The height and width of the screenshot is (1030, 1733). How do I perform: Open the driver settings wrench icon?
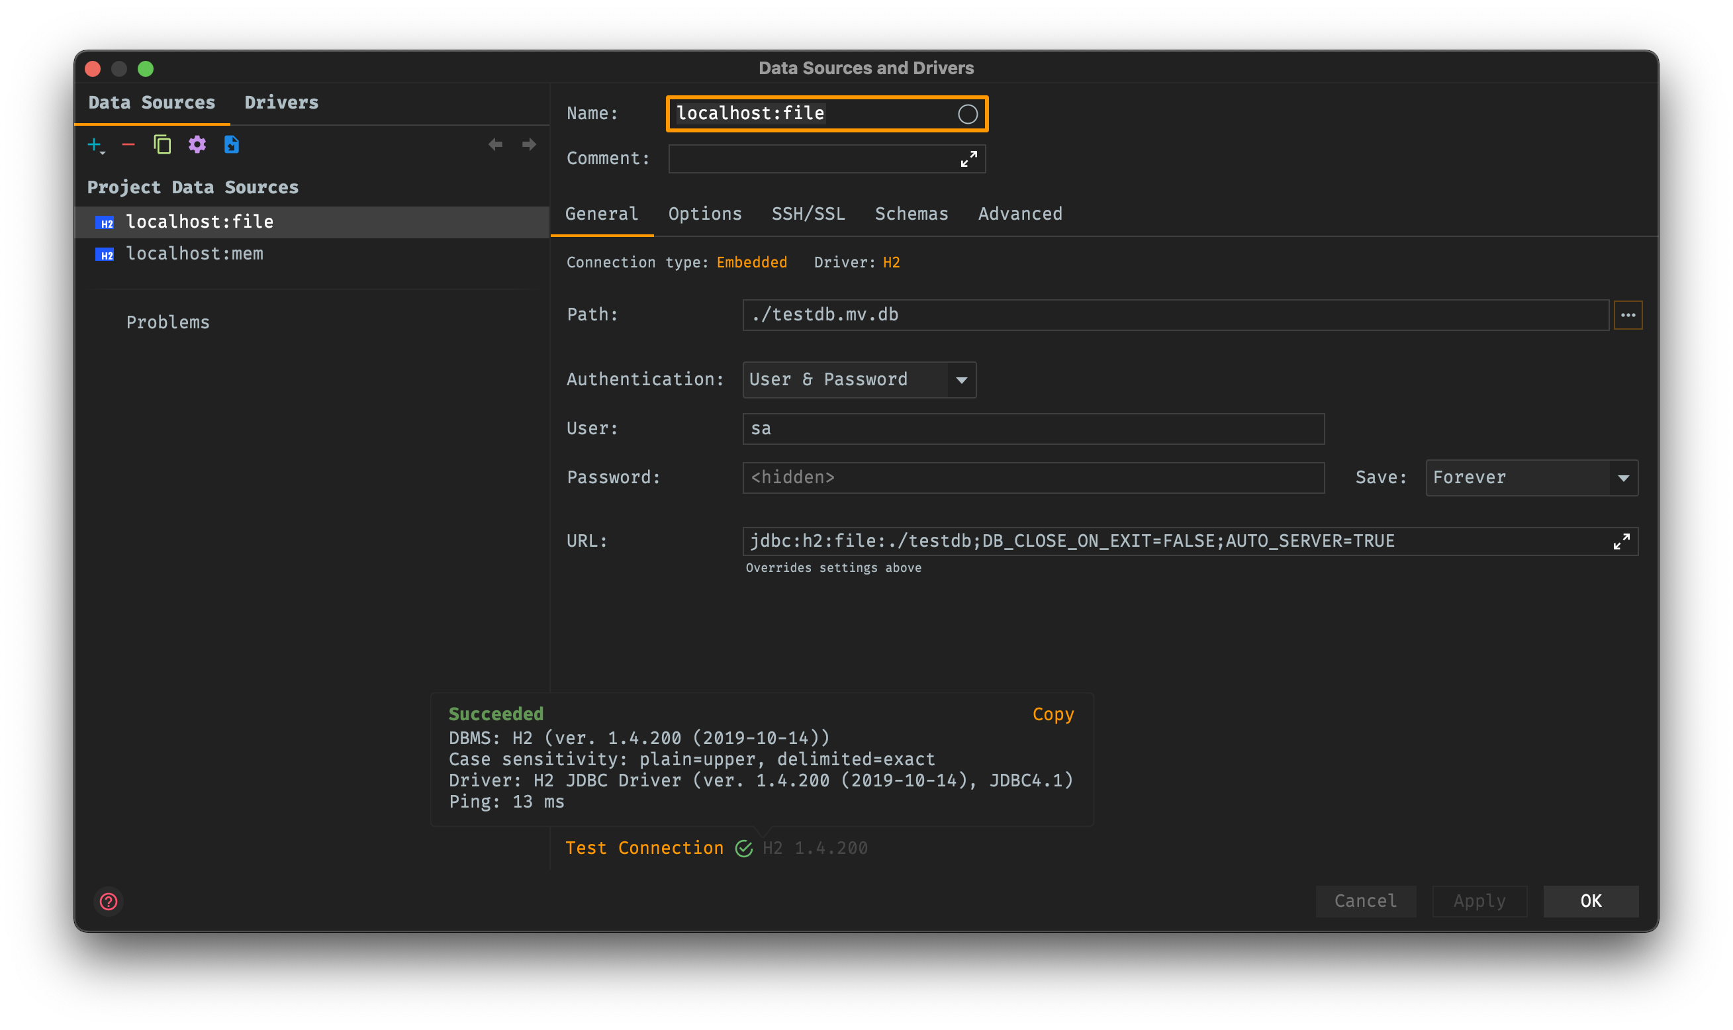[197, 144]
